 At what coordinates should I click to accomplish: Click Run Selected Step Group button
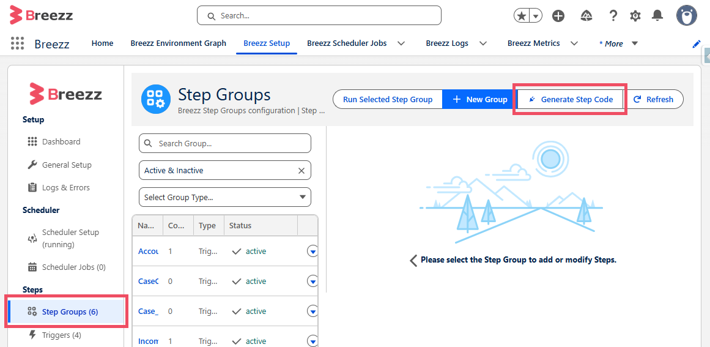[388, 99]
